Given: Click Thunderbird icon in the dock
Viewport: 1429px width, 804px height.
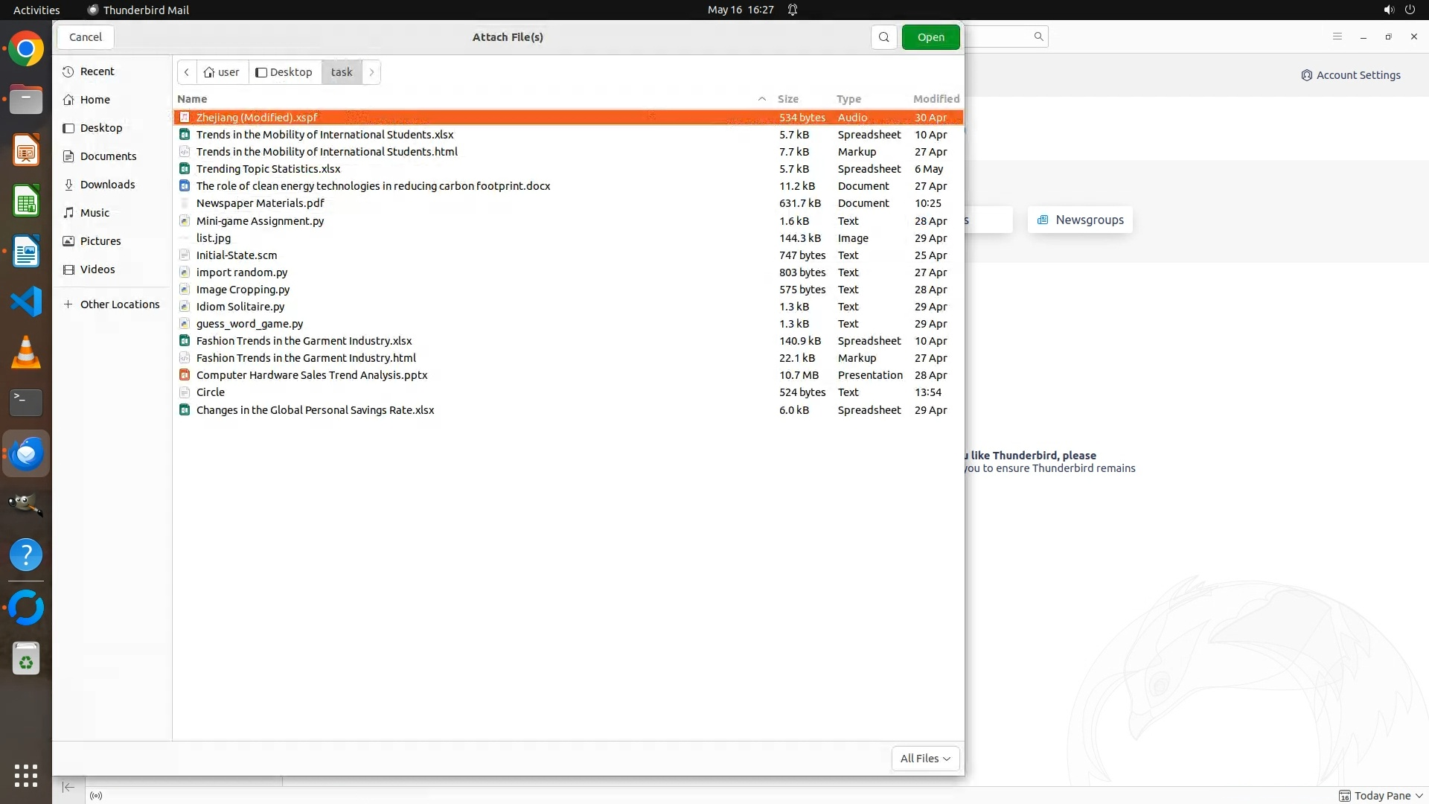Looking at the screenshot, I should click(26, 453).
